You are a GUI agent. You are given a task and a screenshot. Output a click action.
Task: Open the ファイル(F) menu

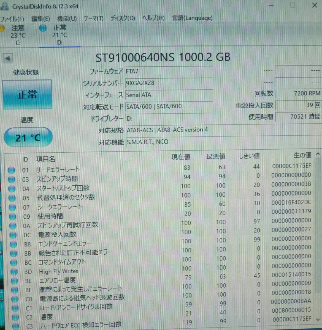tap(12, 19)
